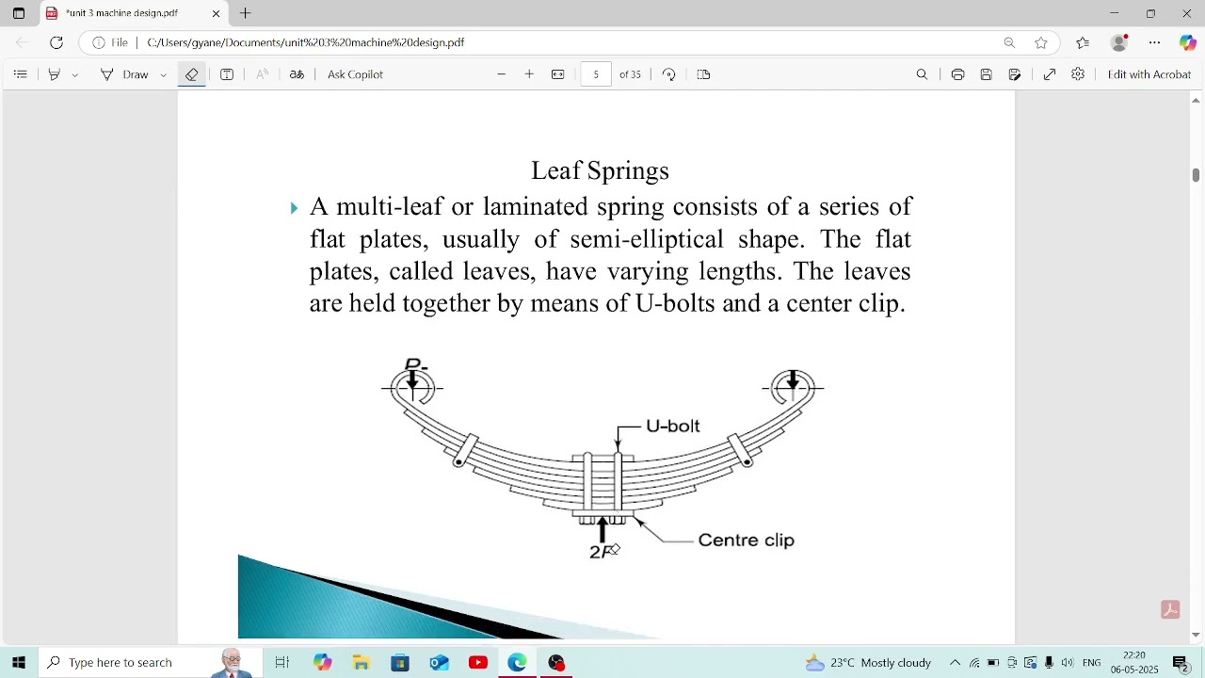Open Draw pen options dropdown
This screenshot has height=678, width=1205.
(164, 74)
